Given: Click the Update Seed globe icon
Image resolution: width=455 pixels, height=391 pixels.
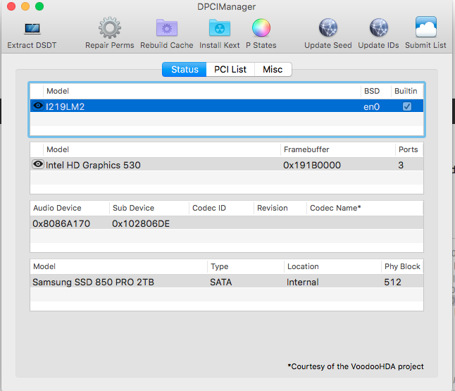Looking at the screenshot, I should (328, 29).
